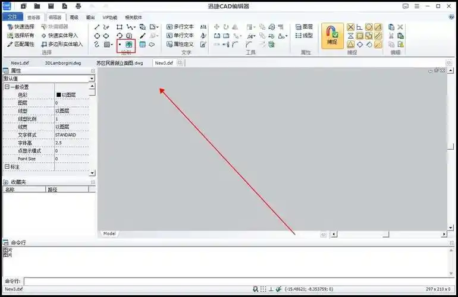
Task: Click the black 色彩 color swatch
Action: pos(58,95)
